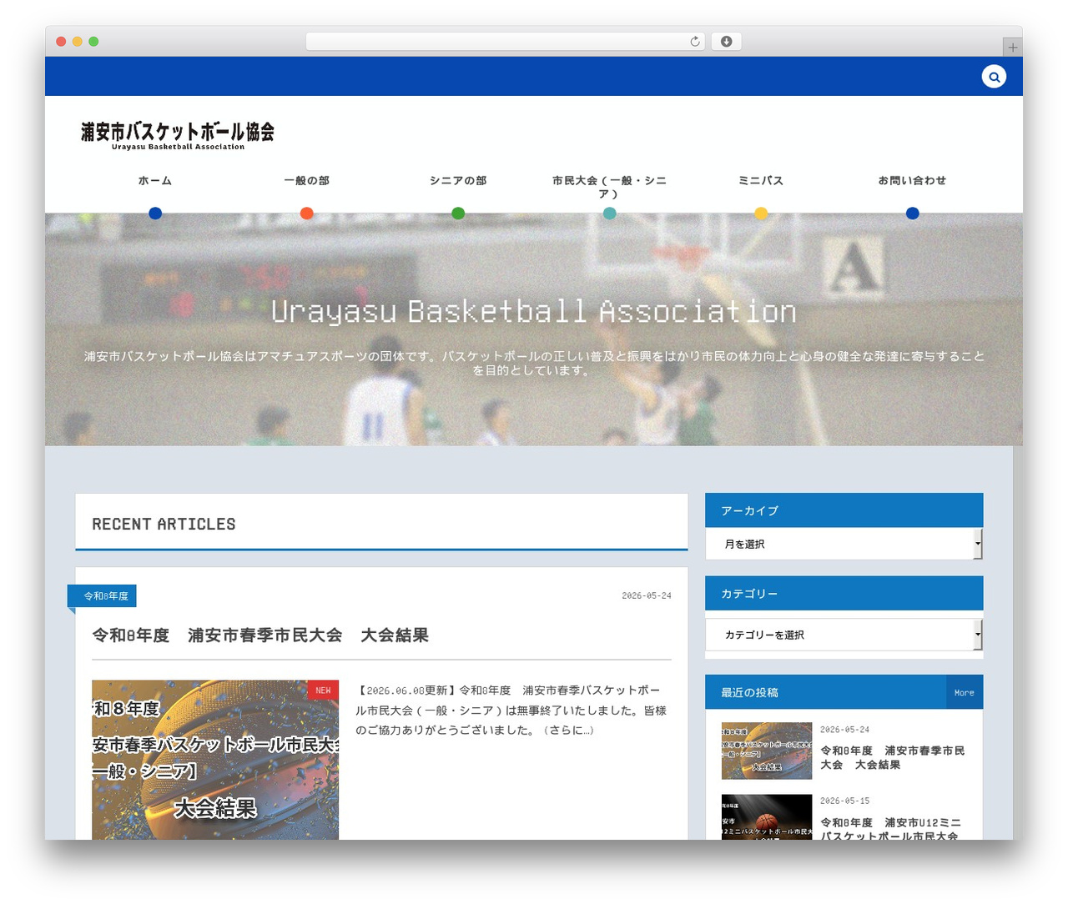Open the （さらに…） read more link
The width and height of the screenshot is (1068, 904).
568,731
